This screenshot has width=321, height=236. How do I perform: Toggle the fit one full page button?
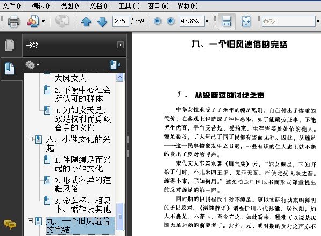246,22
